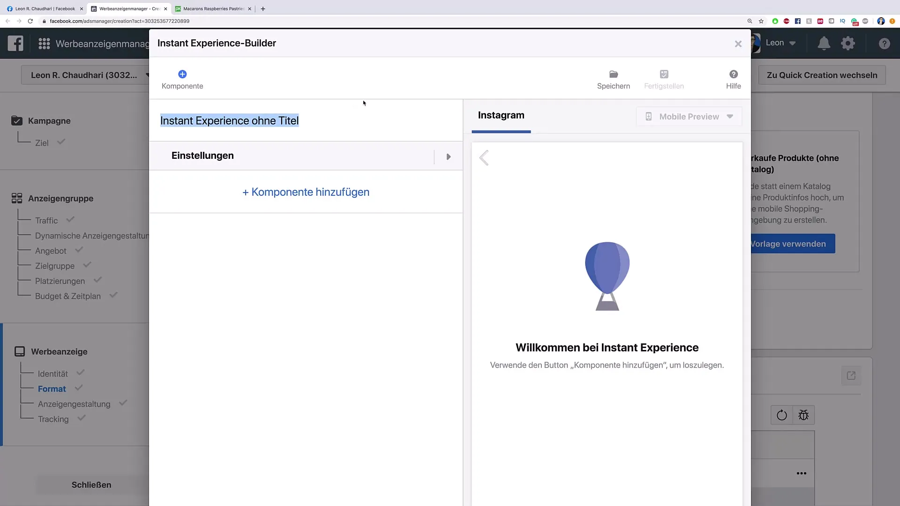Open the three-dot more options
Viewport: 900px width, 506px height.
[802, 473]
